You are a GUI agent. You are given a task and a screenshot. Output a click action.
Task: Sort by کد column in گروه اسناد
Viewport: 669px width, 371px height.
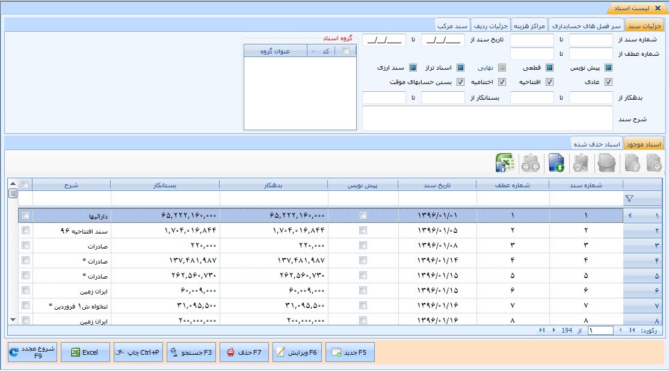[321, 51]
